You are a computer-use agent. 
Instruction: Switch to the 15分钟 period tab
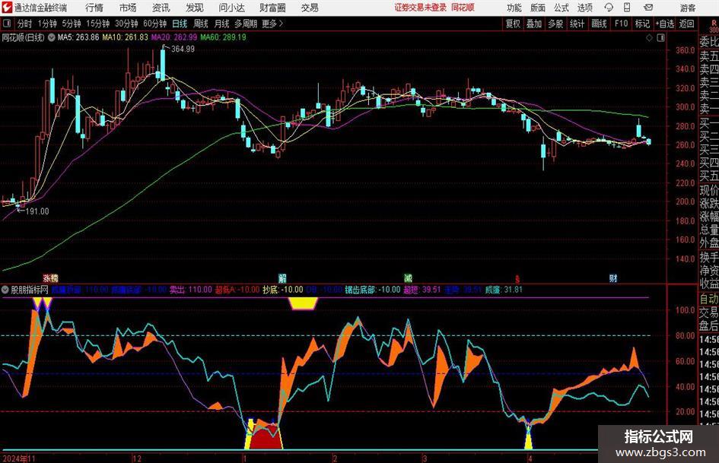tap(97, 24)
